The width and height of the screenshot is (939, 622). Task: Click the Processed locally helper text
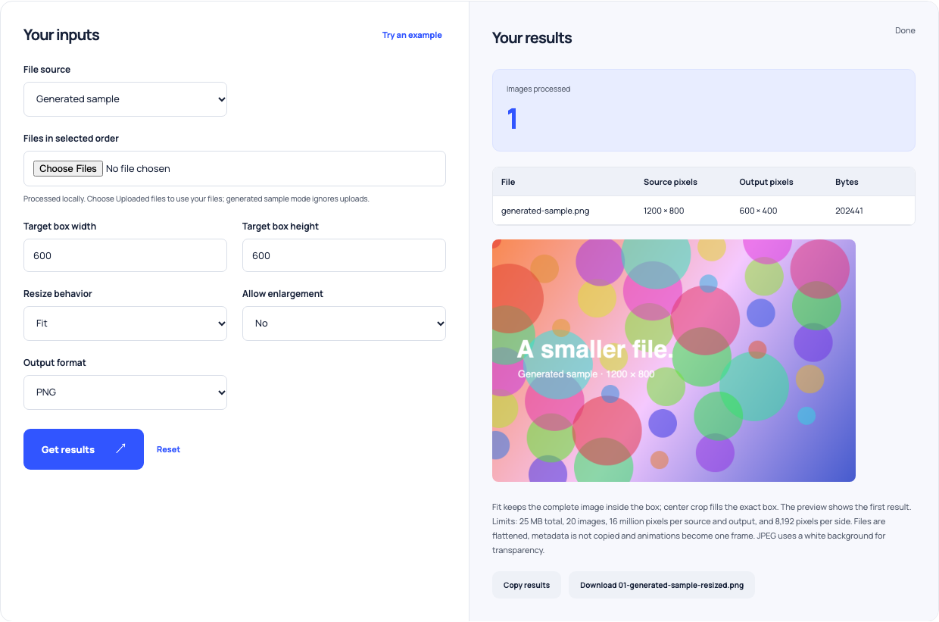point(196,198)
